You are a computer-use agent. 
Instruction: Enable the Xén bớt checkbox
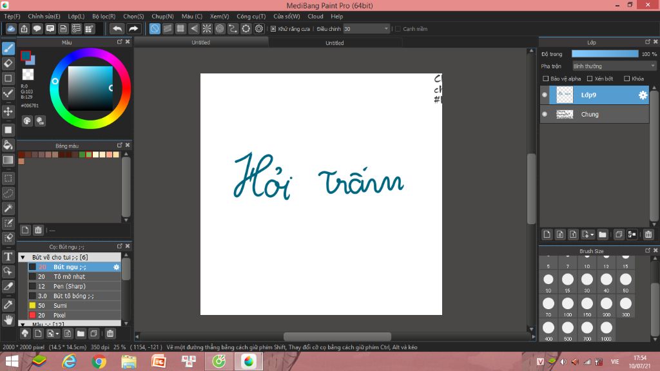tap(590, 79)
